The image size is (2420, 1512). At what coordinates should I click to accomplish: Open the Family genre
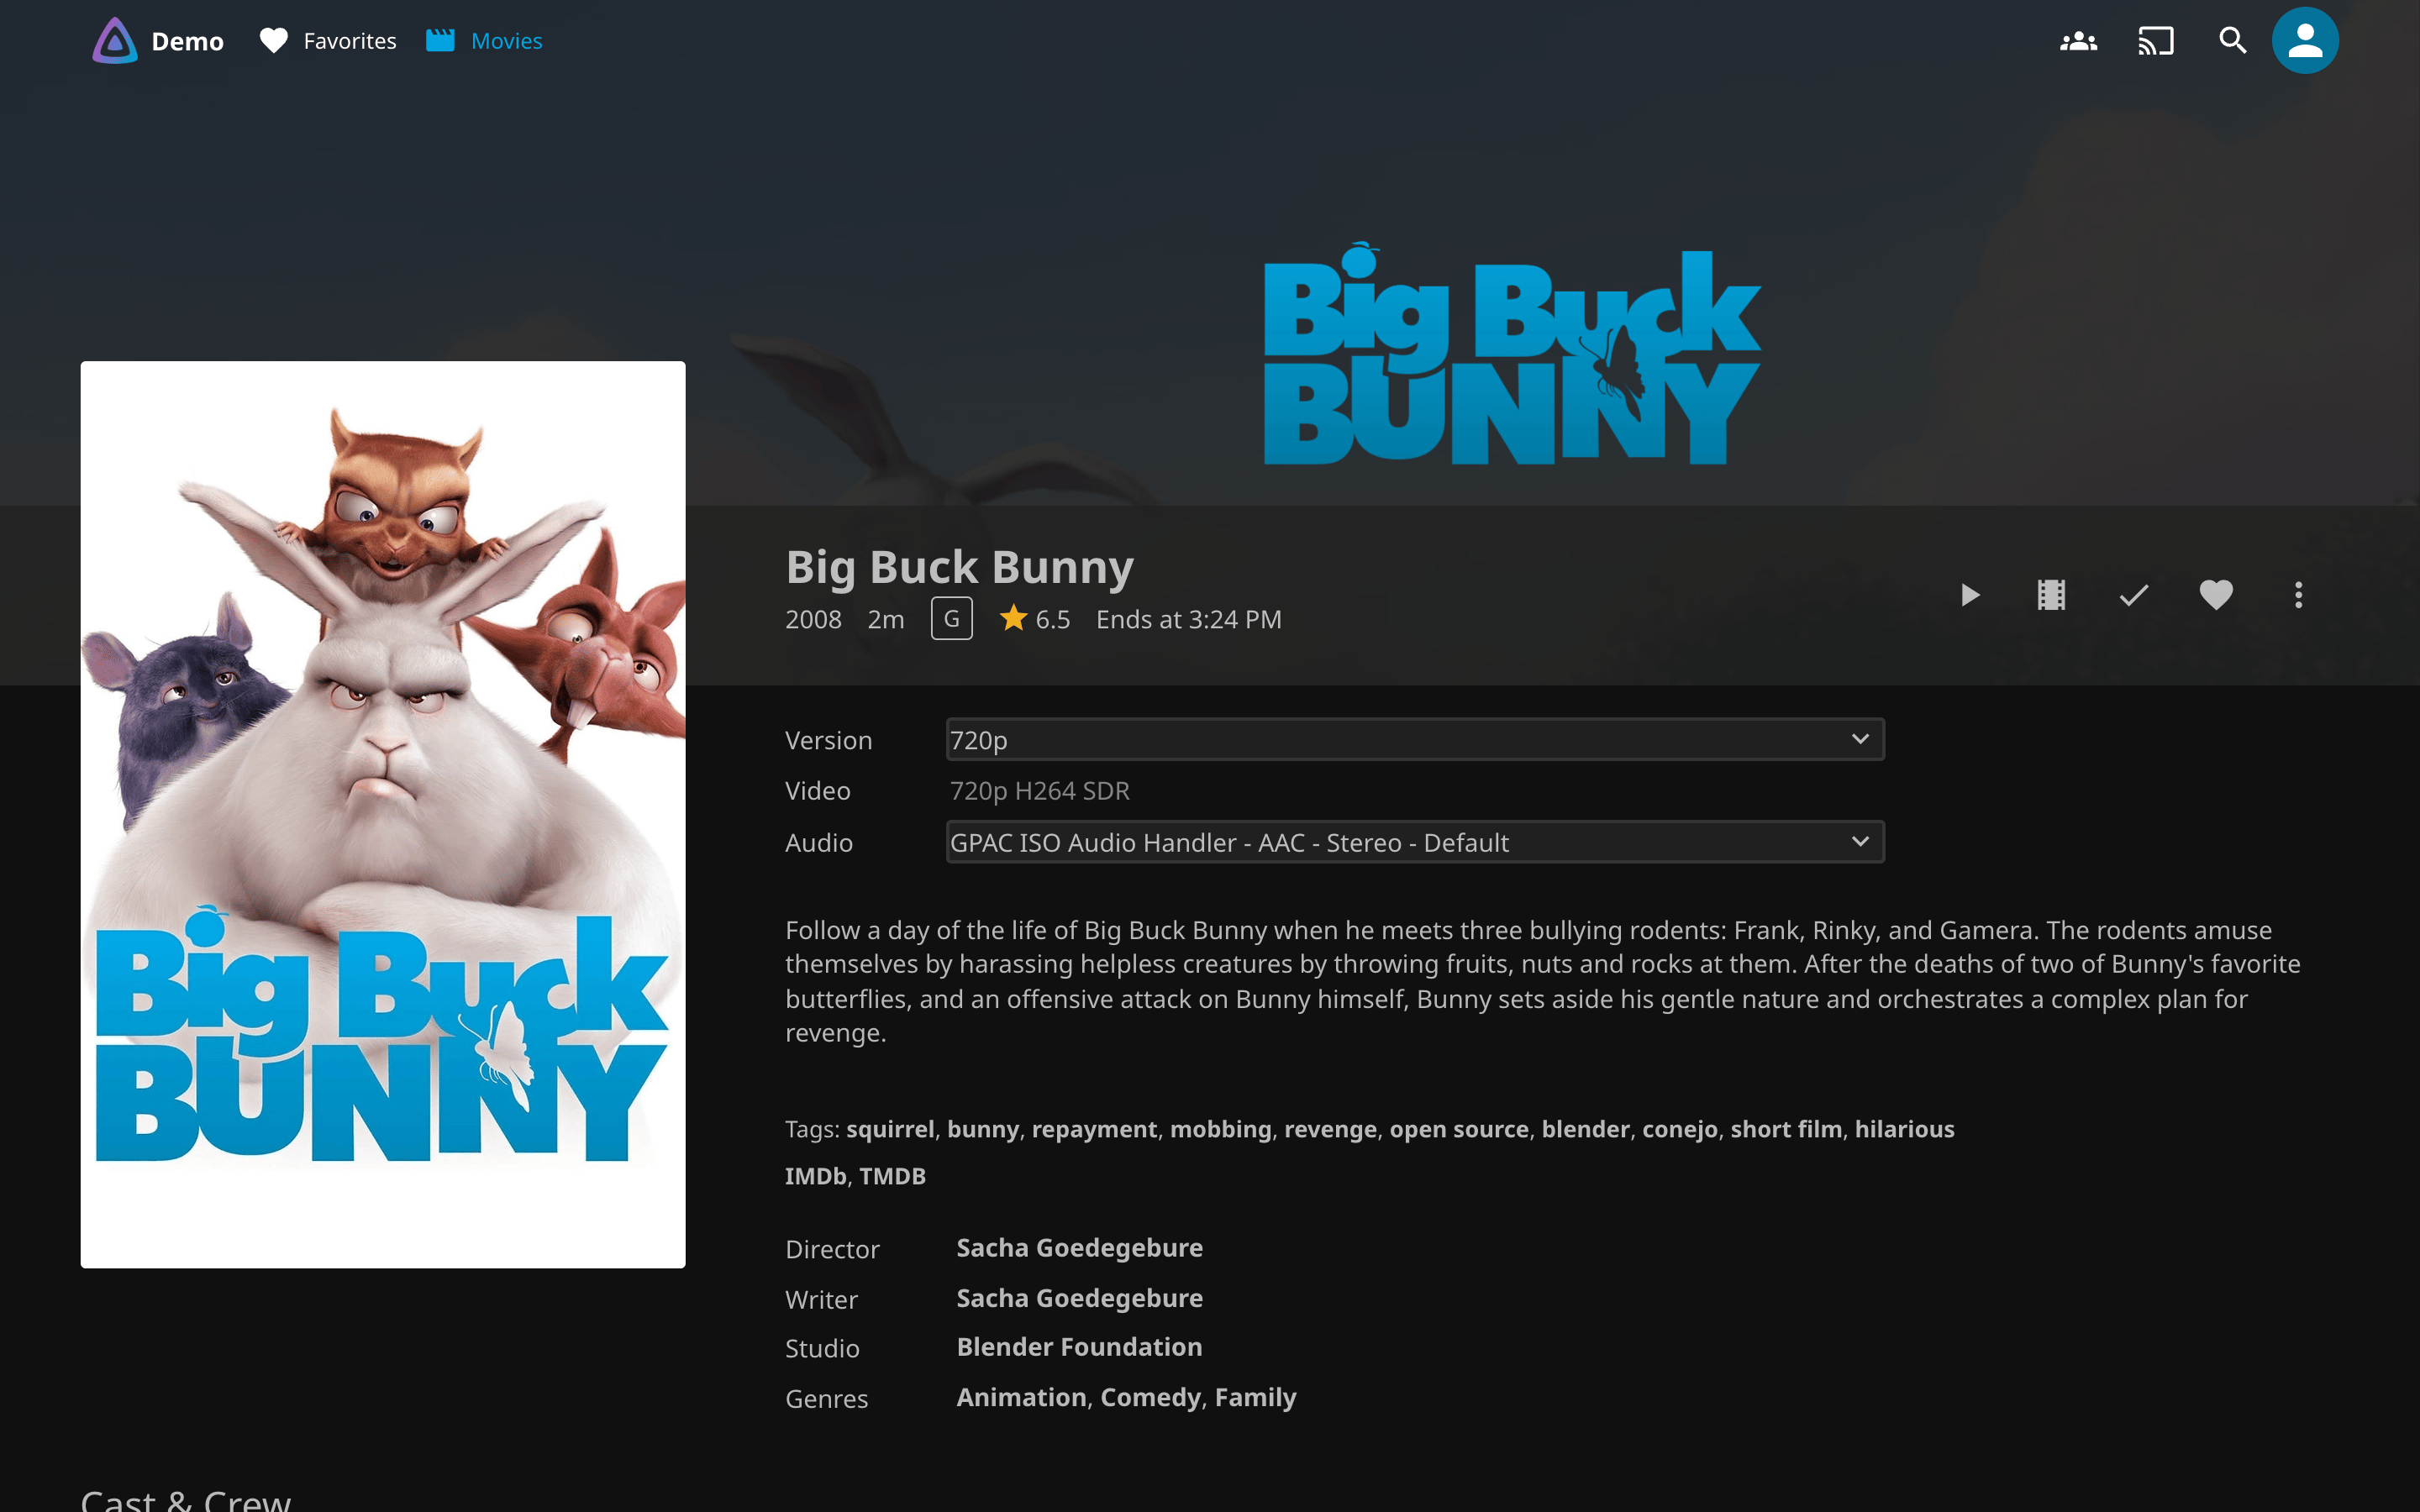click(x=1255, y=1397)
